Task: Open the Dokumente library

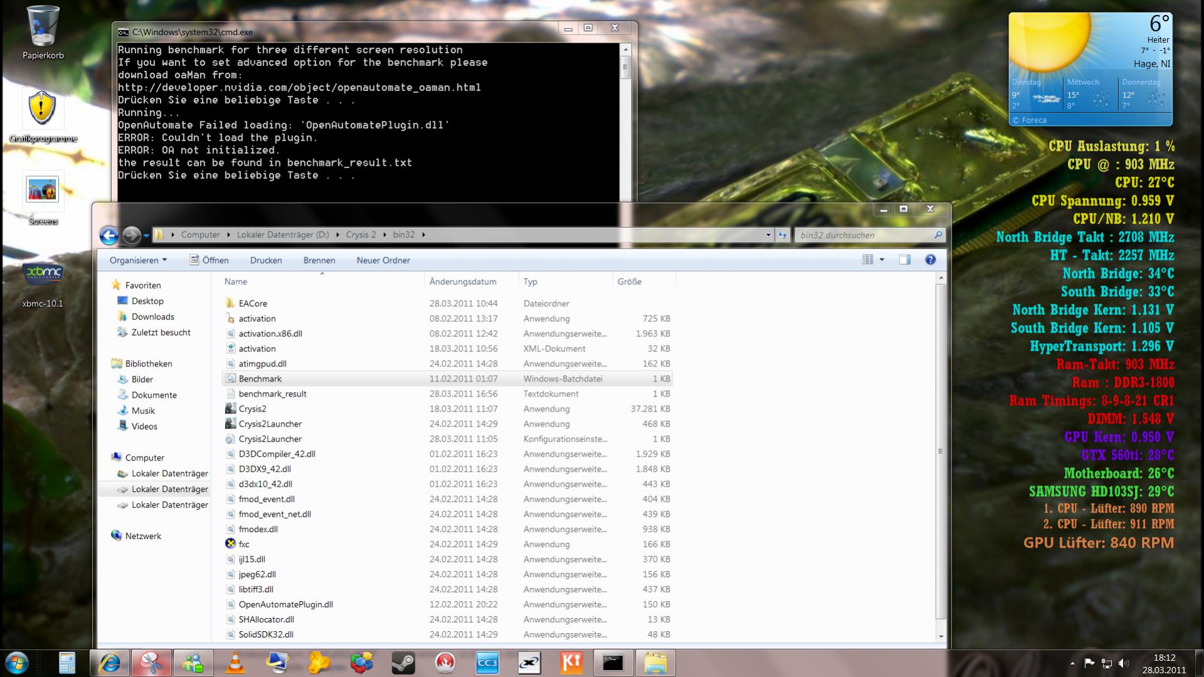Action: point(154,395)
